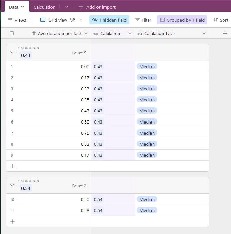Click the Count 2 group summary
Viewport: 231px width, 234px height.
(79, 186)
